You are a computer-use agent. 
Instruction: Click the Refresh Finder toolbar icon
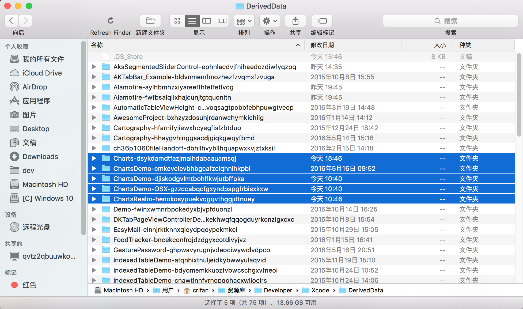111,21
